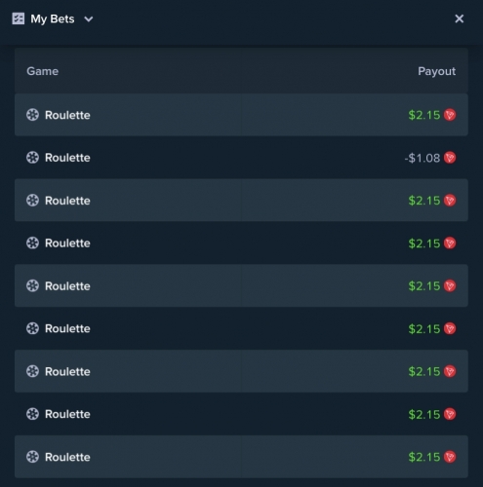The width and height of the screenshot is (483, 487).
Task: Click the roulette icon beside -$1.08 bet
Action: coord(32,158)
